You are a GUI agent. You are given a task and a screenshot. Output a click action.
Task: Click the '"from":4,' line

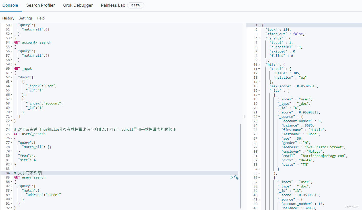(27, 156)
